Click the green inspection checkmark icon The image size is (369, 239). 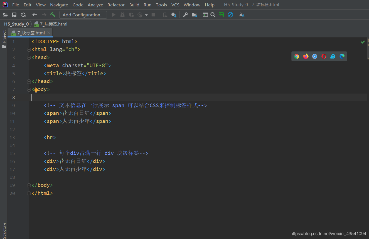[363, 42]
